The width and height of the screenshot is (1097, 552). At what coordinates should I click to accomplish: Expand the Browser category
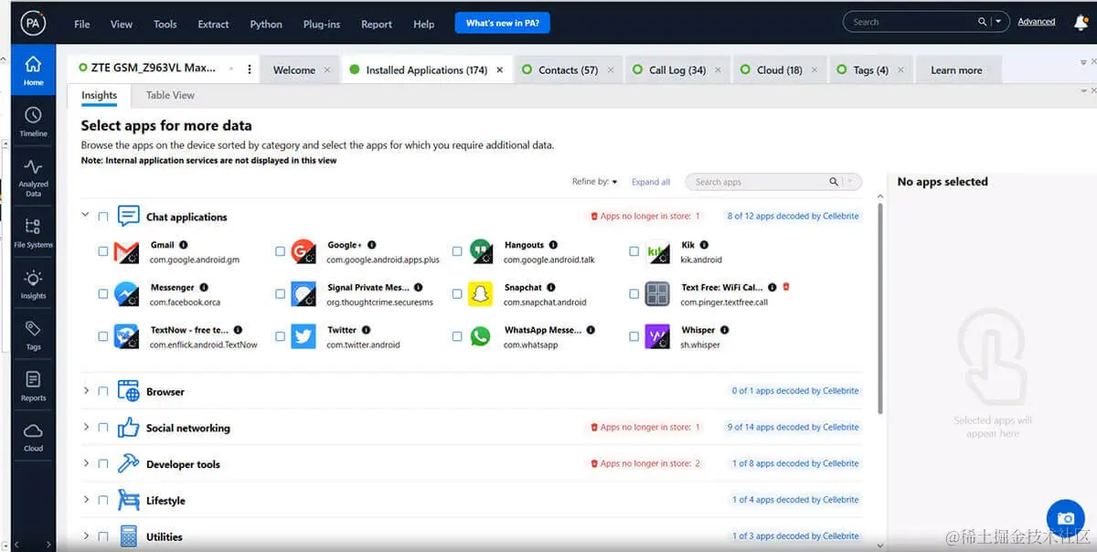coord(86,390)
